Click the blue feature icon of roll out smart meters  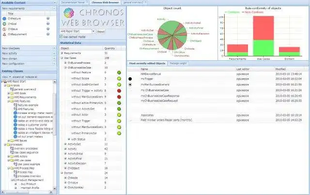[15, 137]
